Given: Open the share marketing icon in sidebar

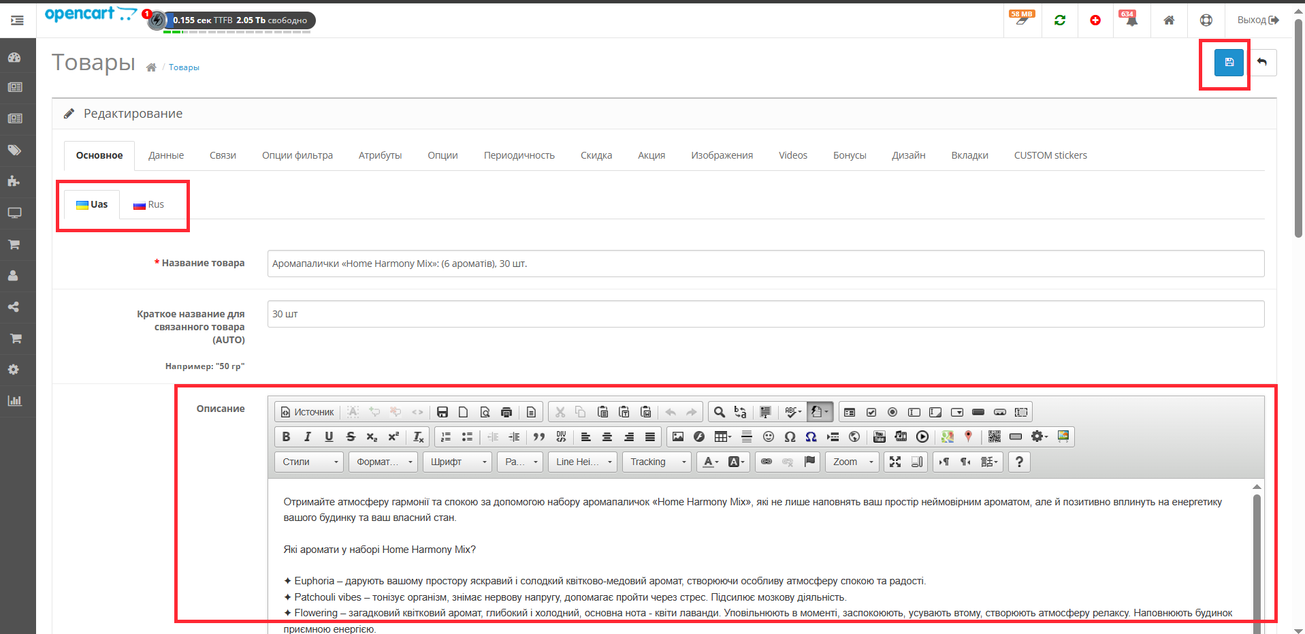Looking at the screenshot, I should (14, 306).
